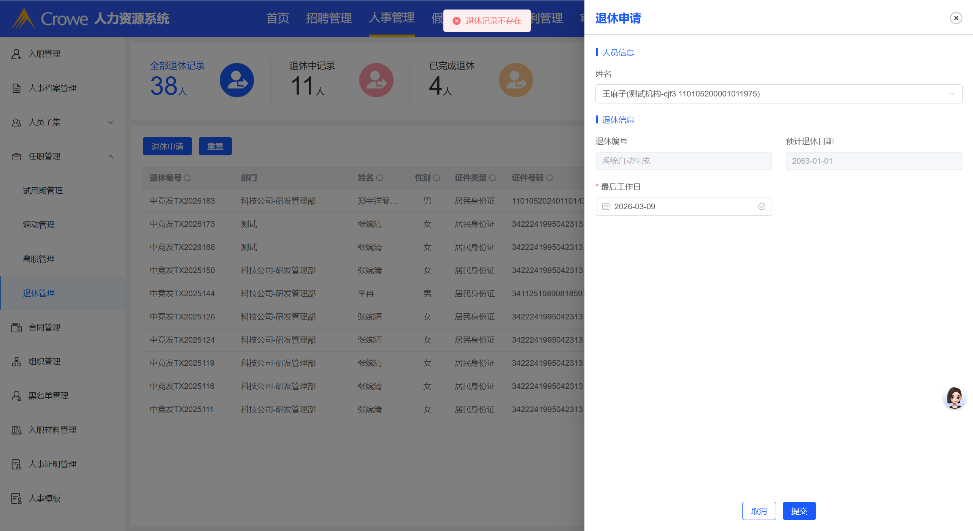Switch to 招聘管理 top navigation tab

coord(329,18)
